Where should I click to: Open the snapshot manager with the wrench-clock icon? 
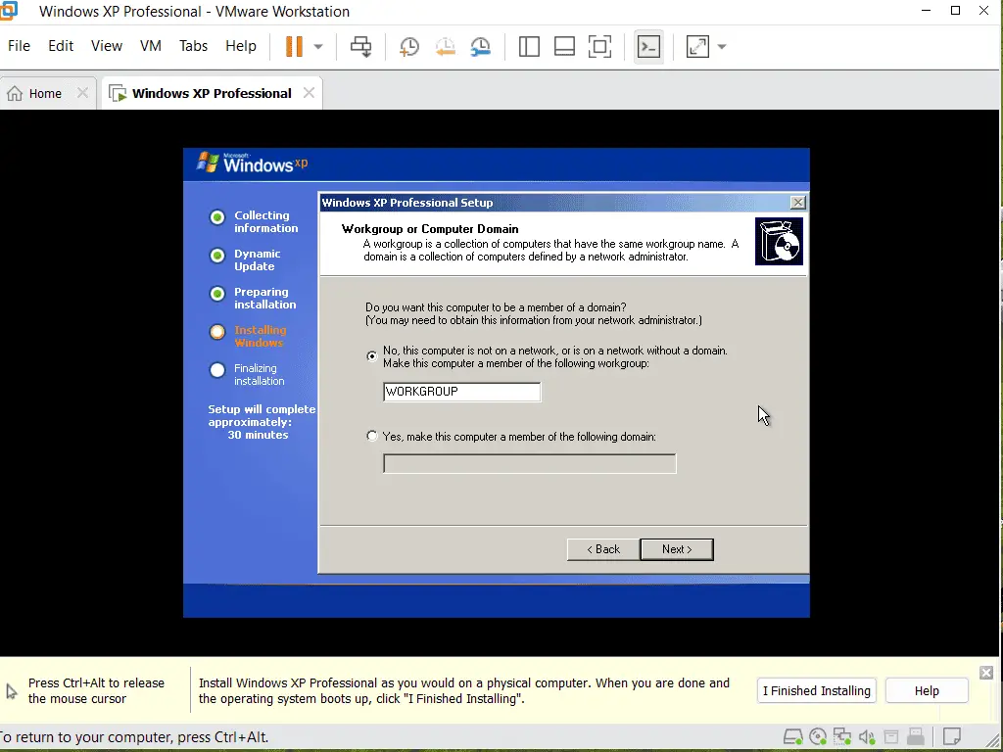click(x=480, y=46)
